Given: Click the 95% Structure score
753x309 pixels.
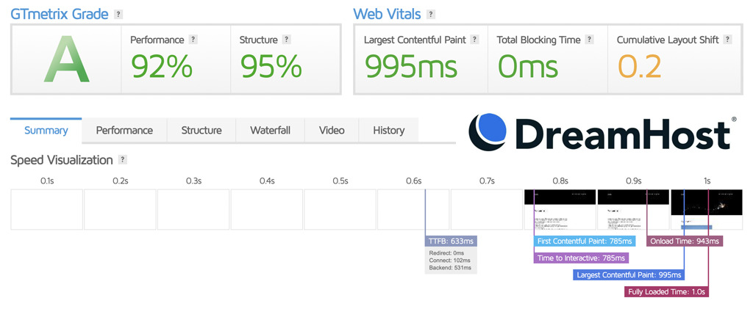Looking at the screenshot, I should [271, 65].
